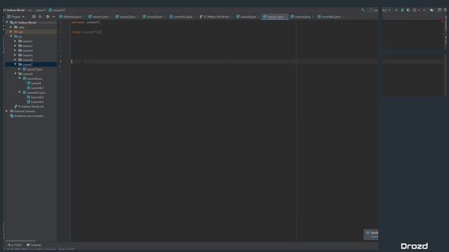449x252 pixels.
Task: Click the src breadcrumb in navigation bar
Action: tap(29, 10)
